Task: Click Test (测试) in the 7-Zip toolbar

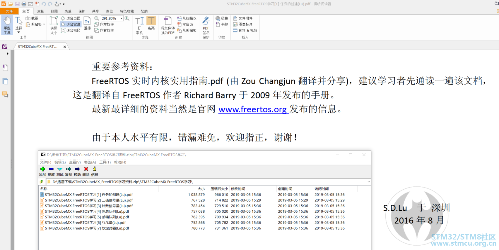Action: pyautogui.click(x=60, y=172)
